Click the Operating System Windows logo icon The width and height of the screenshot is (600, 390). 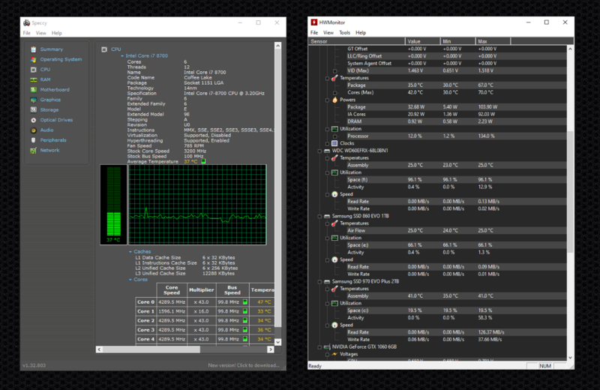(33, 59)
